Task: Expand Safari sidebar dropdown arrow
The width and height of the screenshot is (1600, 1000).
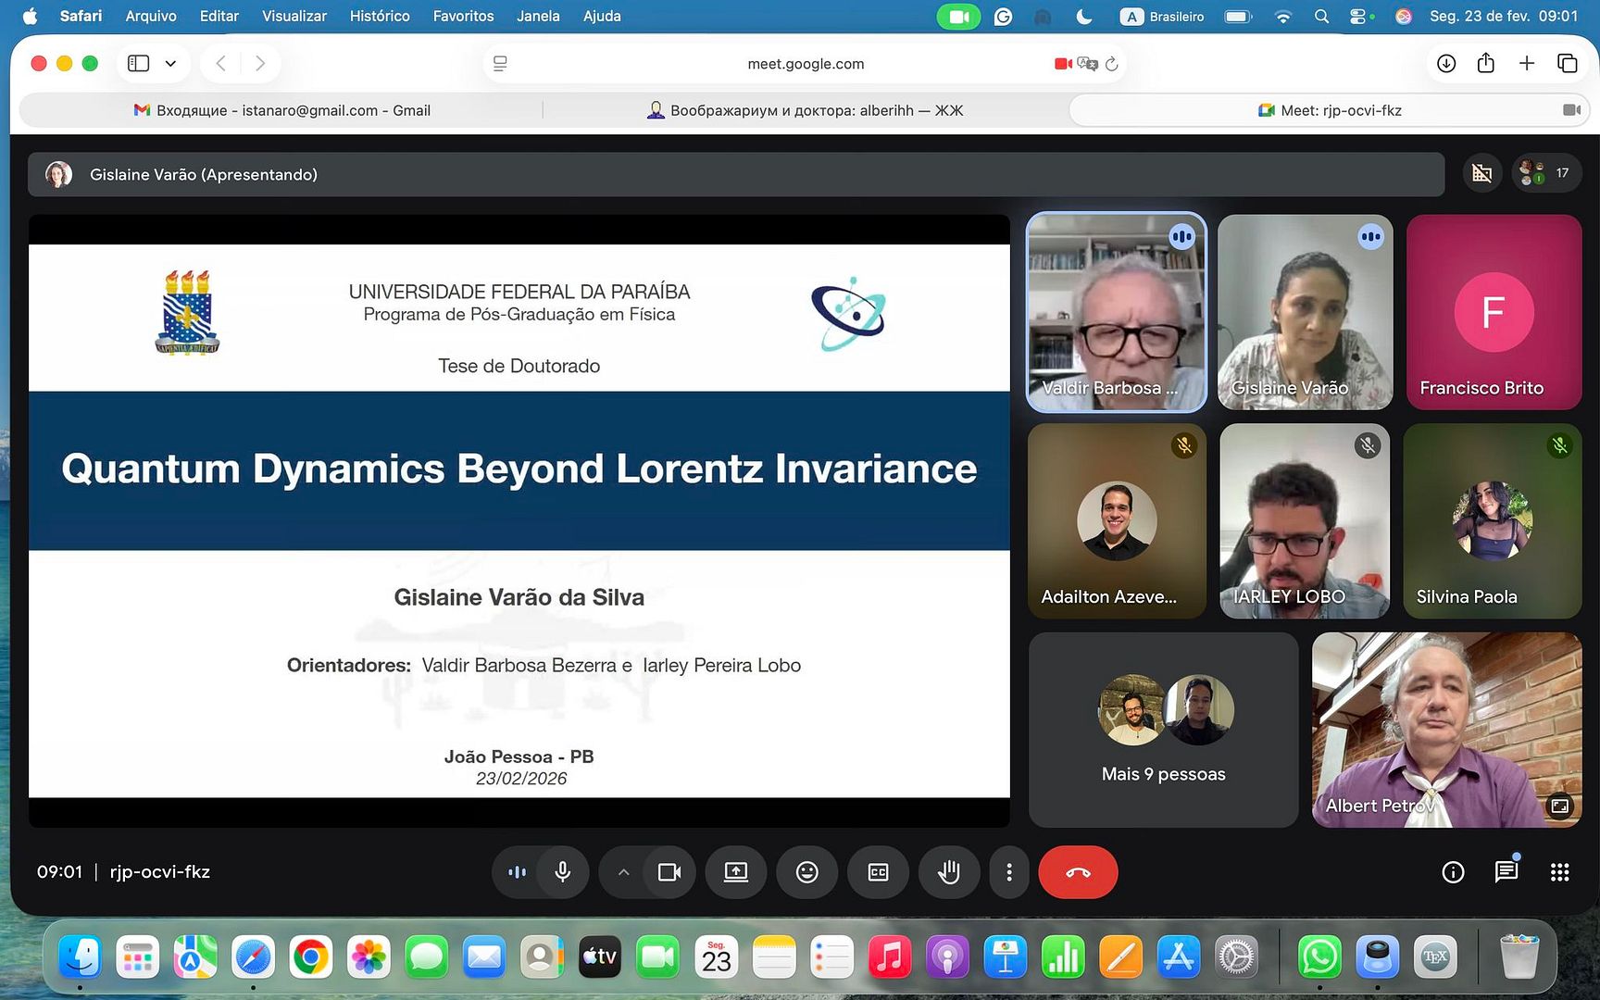Action: (x=170, y=63)
